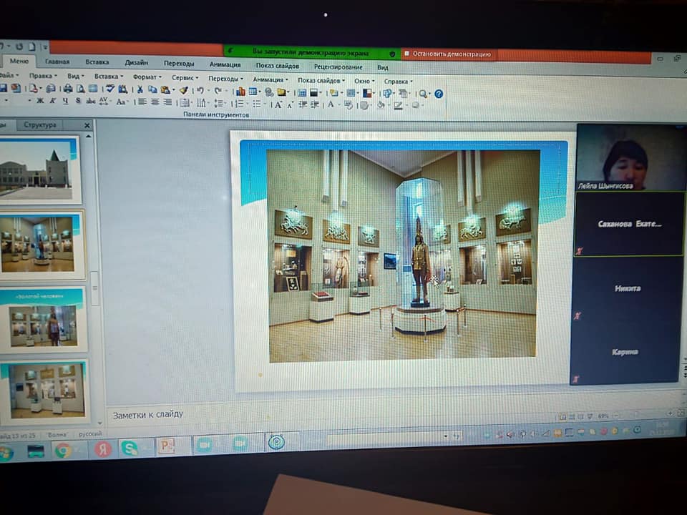
Task: Switch to the Дизайн ribbon tab
Action: (x=136, y=63)
